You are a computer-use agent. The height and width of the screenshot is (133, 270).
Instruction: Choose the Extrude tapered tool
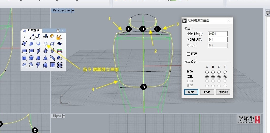pyautogui.click(x=38, y=58)
